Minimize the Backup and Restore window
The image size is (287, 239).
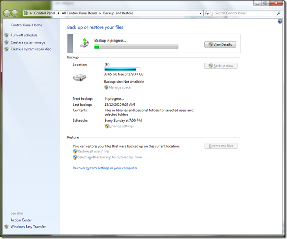coord(257,3)
